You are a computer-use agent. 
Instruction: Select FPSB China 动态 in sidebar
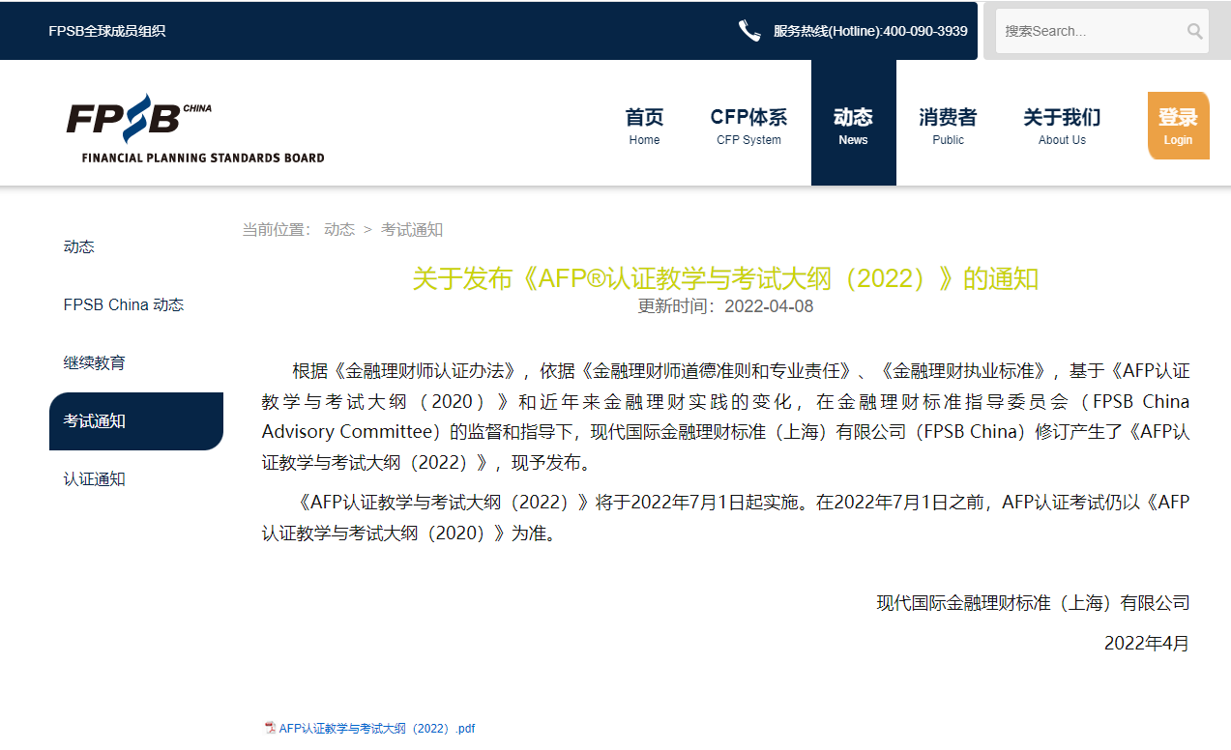(x=124, y=304)
